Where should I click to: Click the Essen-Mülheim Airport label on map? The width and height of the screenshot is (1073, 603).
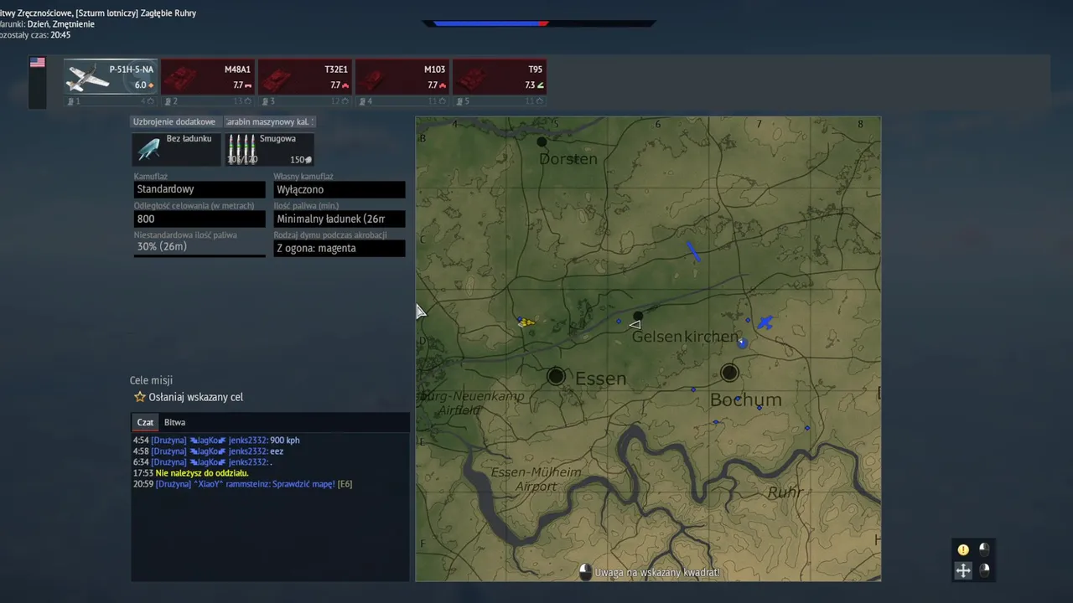point(536,479)
